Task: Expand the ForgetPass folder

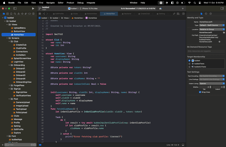Action: pos(9,86)
